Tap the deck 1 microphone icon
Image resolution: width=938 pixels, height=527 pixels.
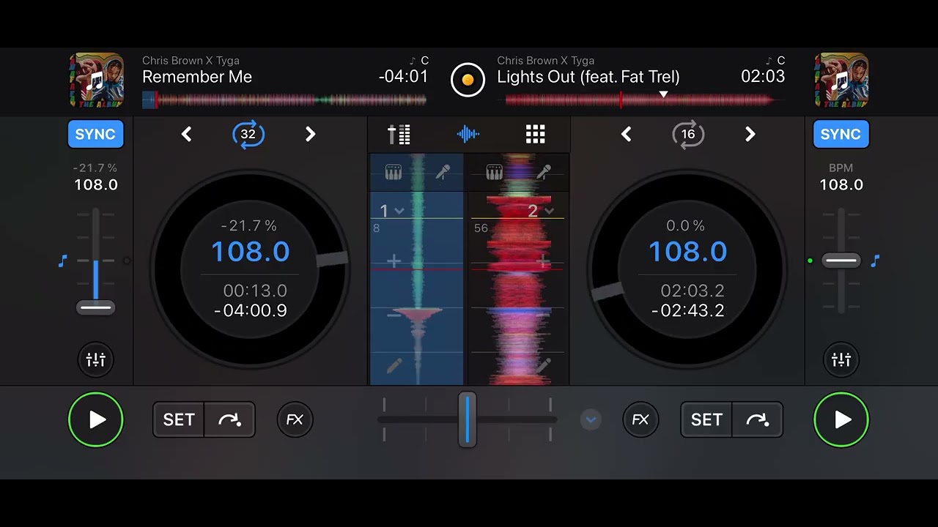tap(443, 173)
